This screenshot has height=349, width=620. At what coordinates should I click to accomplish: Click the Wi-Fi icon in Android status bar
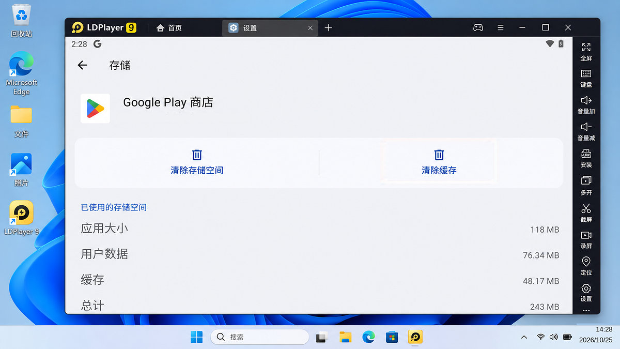(550, 44)
